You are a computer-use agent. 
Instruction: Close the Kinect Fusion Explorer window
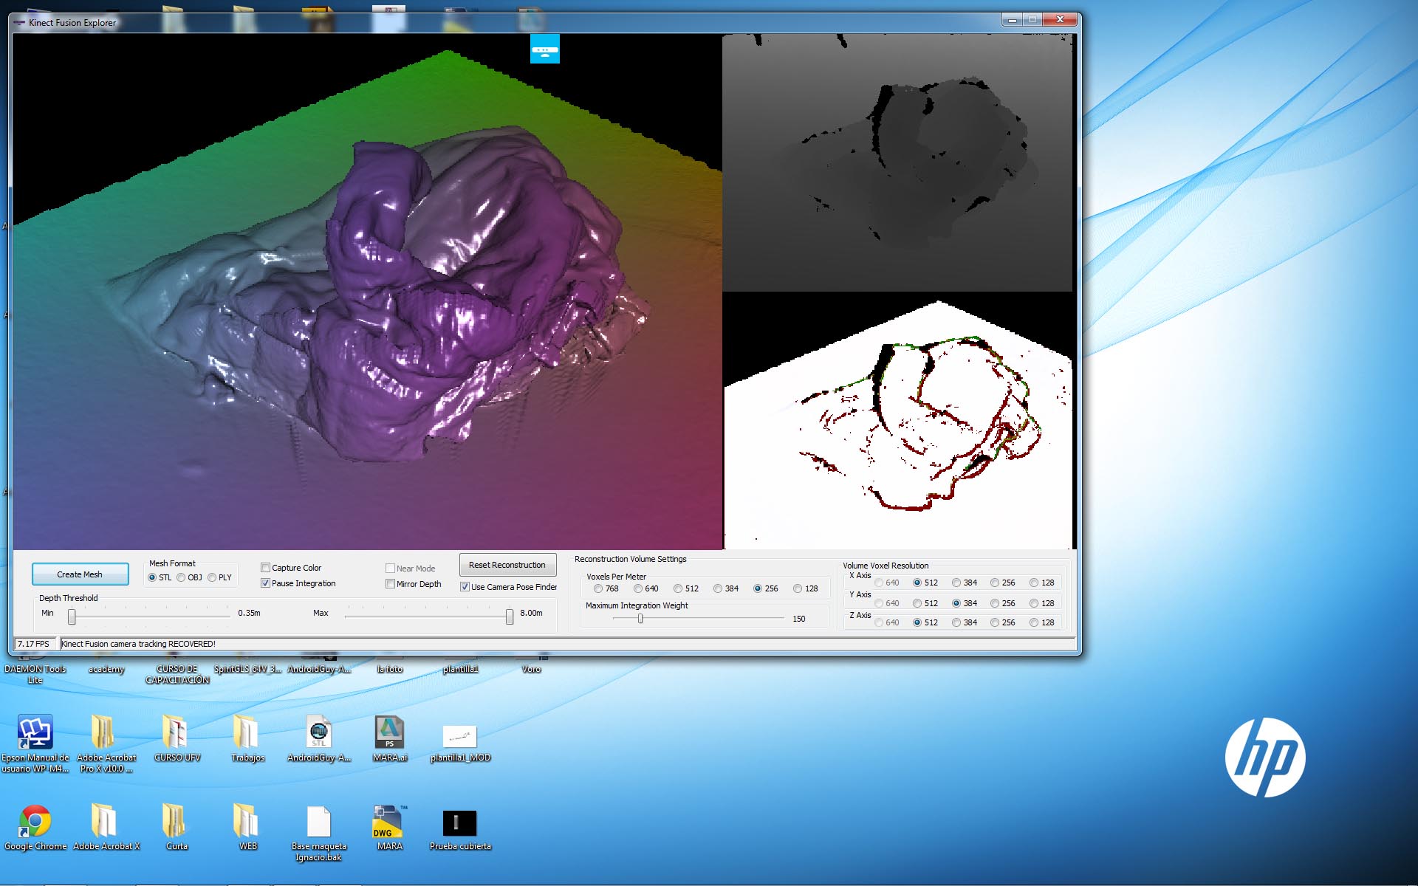click(1060, 20)
